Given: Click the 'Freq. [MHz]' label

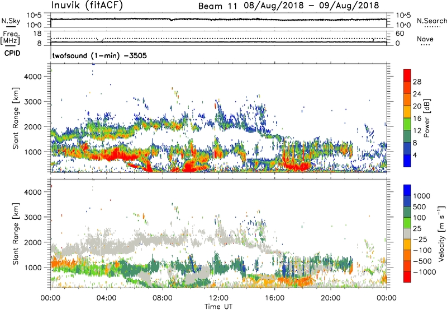Looking at the screenshot, I should 10,37.
